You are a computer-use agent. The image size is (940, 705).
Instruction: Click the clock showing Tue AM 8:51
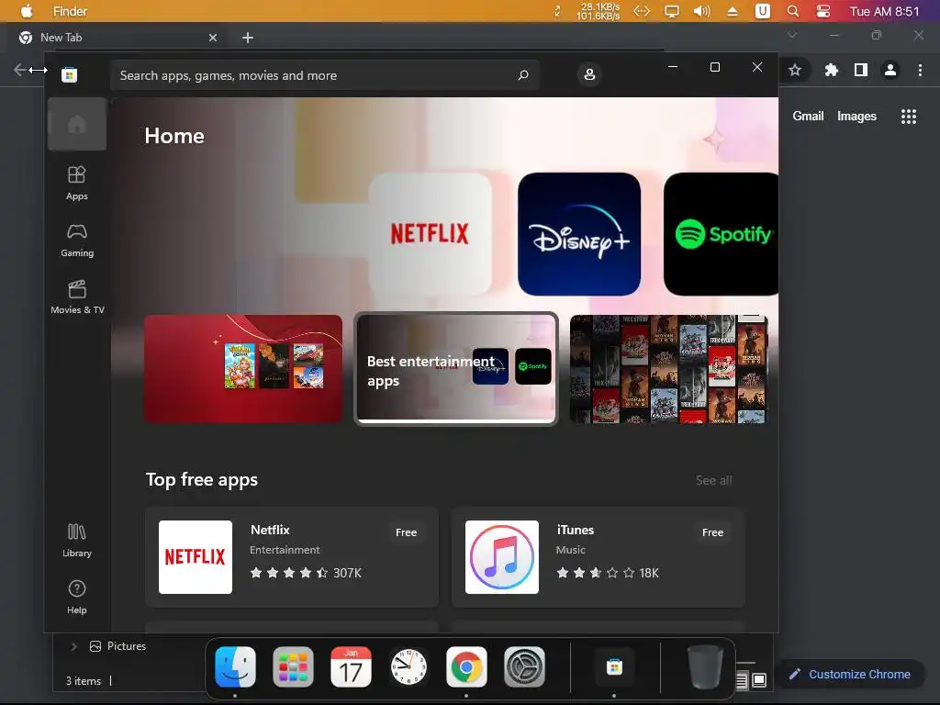click(x=884, y=11)
